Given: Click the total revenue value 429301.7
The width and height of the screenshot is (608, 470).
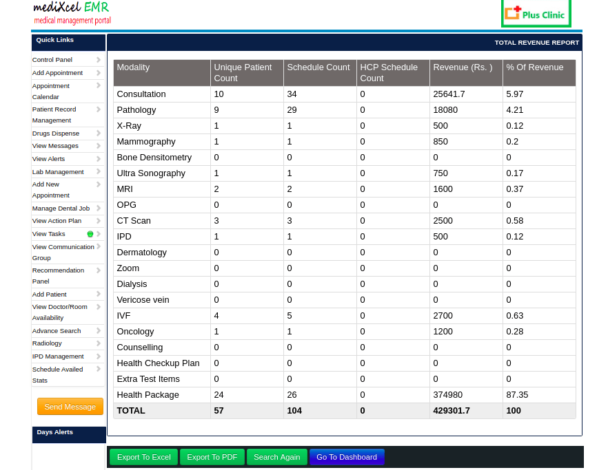Looking at the screenshot, I should click(452, 411).
